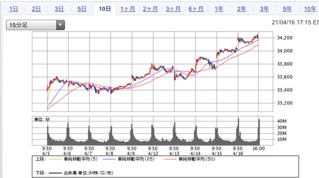This screenshot has width=319, height=178.
Task: Click the 9:30 4/7 date axis label
Action: pos(89,151)
